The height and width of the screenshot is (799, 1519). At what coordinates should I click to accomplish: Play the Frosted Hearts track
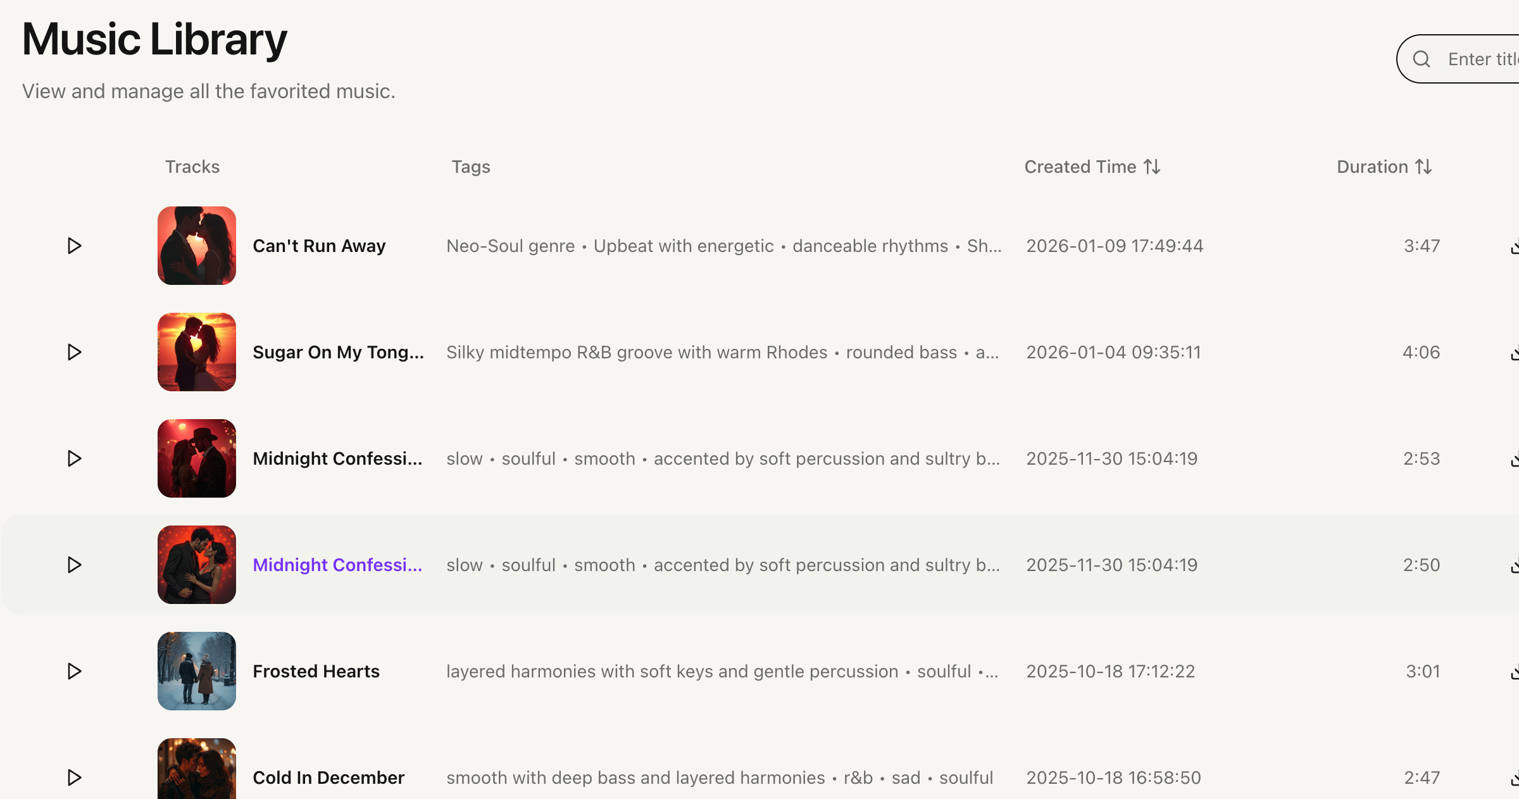[74, 671]
